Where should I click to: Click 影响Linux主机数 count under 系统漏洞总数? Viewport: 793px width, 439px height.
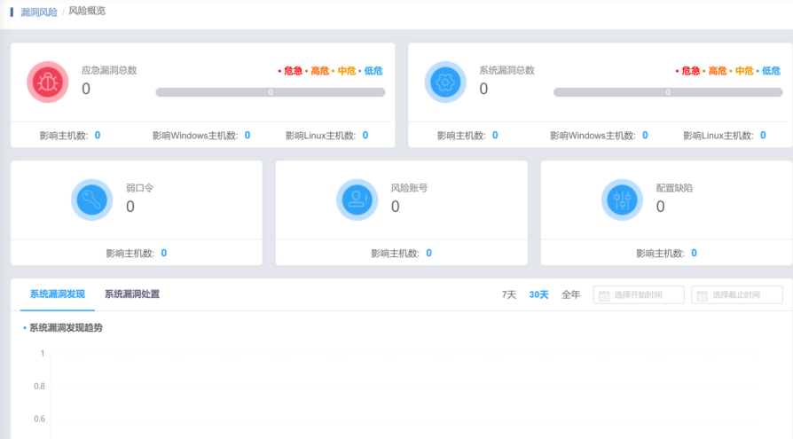pyautogui.click(x=763, y=135)
